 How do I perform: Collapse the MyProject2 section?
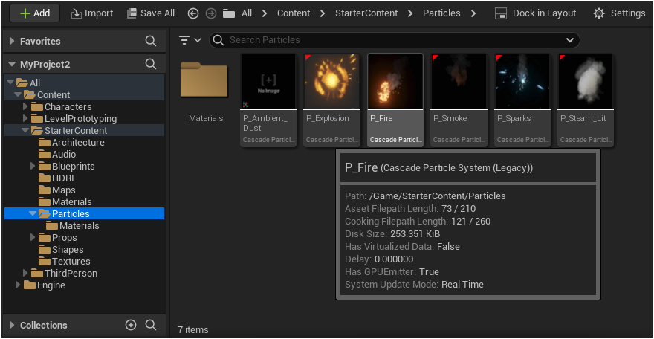(12, 64)
